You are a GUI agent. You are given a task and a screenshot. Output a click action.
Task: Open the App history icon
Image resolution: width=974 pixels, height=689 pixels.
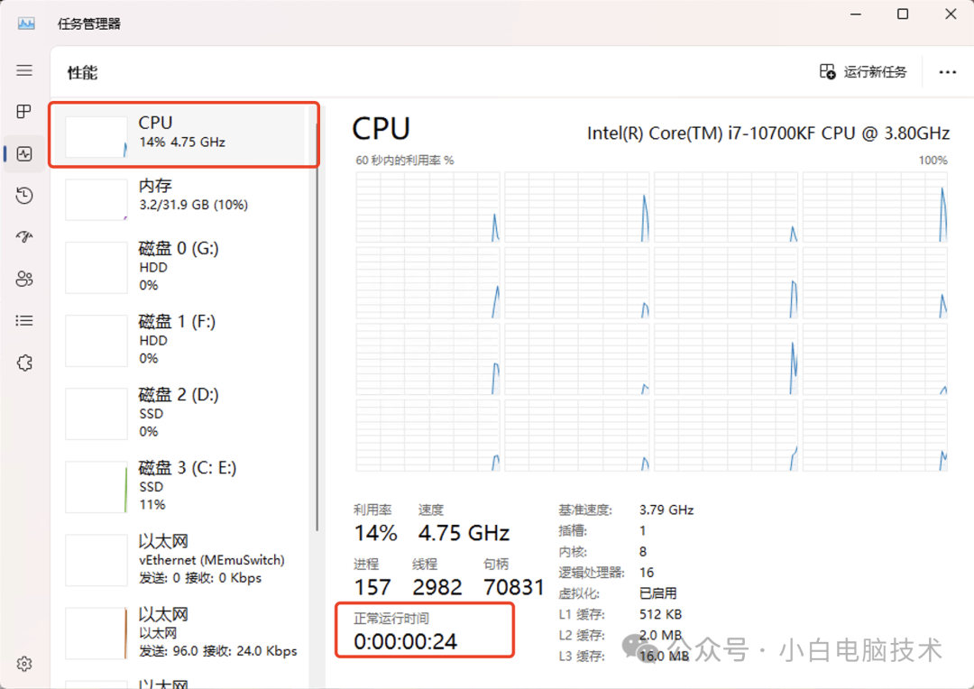click(24, 196)
